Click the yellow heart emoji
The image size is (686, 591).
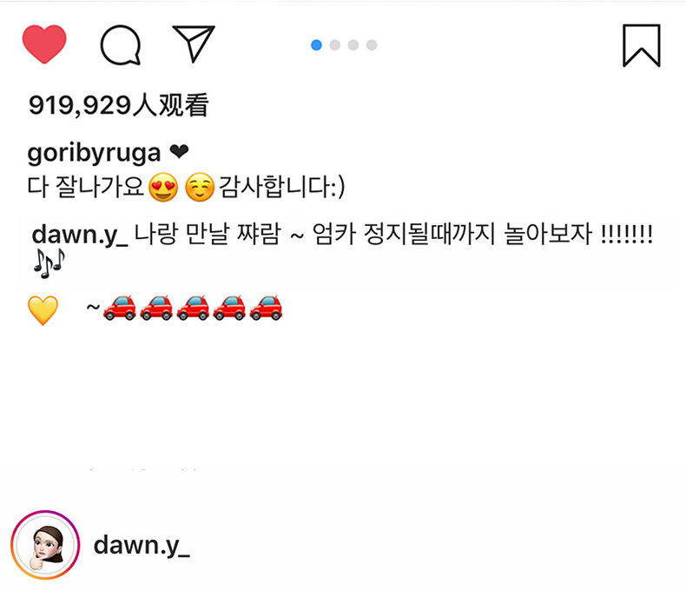pos(43,310)
